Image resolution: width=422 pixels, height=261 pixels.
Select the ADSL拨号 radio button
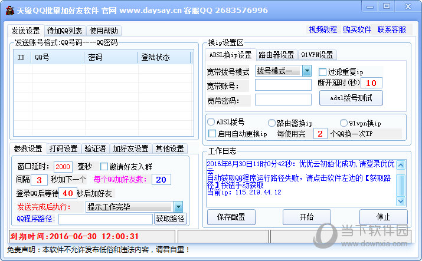click(x=211, y=122)
